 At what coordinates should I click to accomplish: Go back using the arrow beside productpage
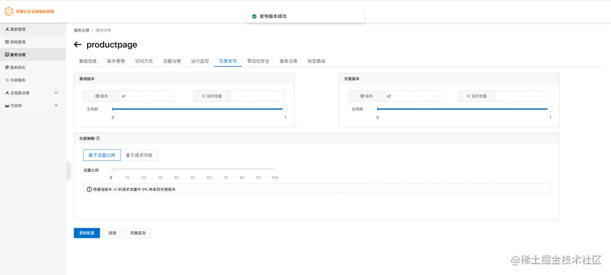tap(78, 45)
